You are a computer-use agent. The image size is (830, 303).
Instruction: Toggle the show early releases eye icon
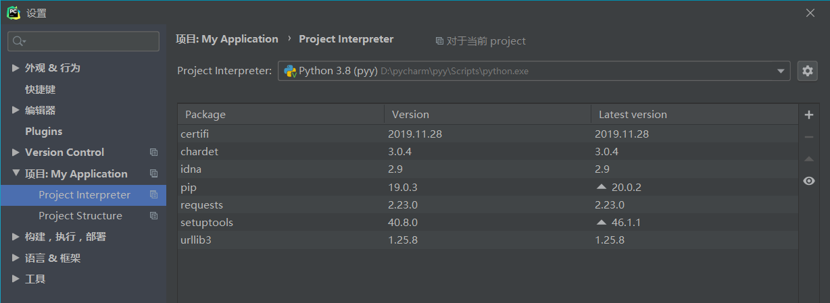[x=808, y=181]
